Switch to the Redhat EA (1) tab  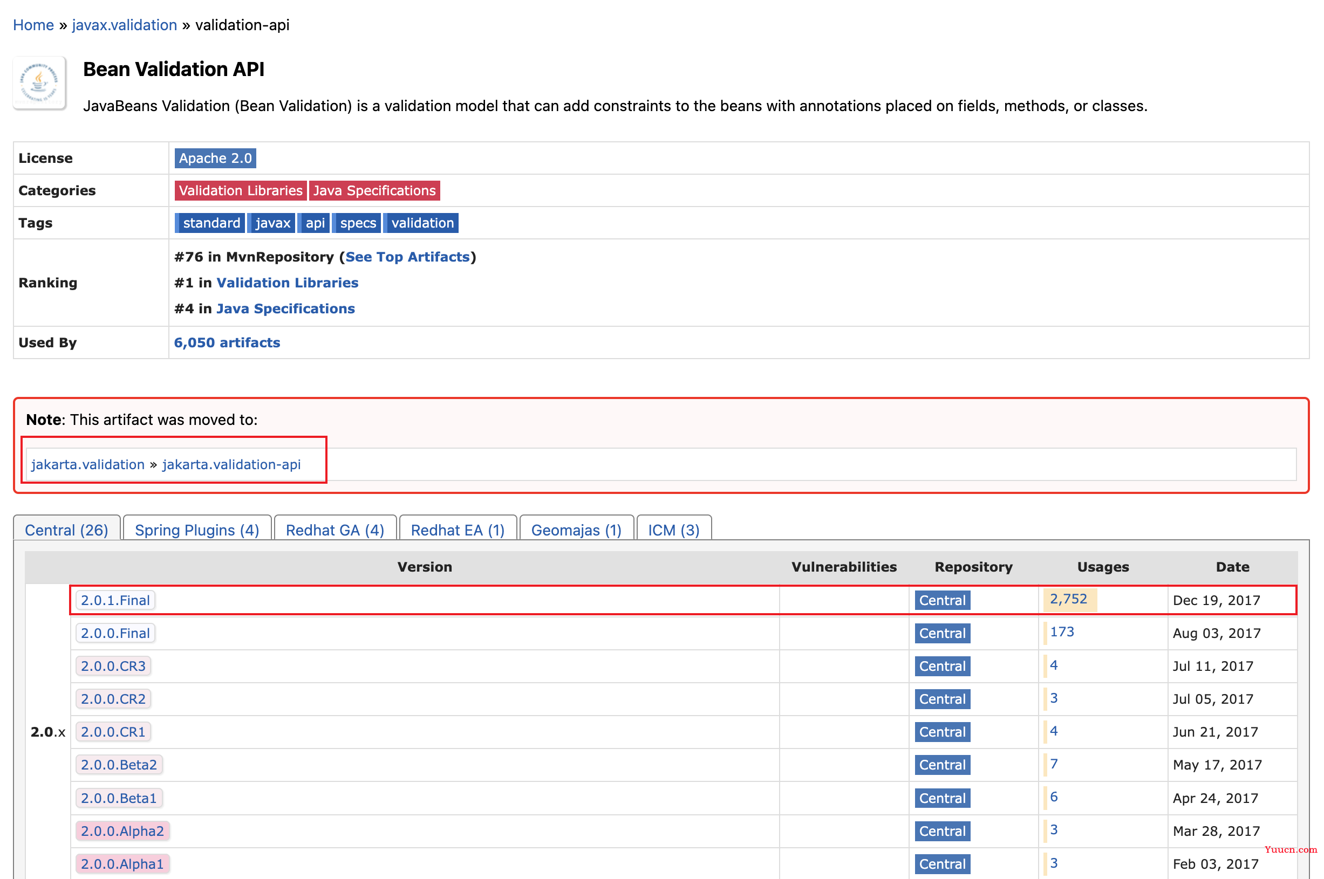[458, 529]
